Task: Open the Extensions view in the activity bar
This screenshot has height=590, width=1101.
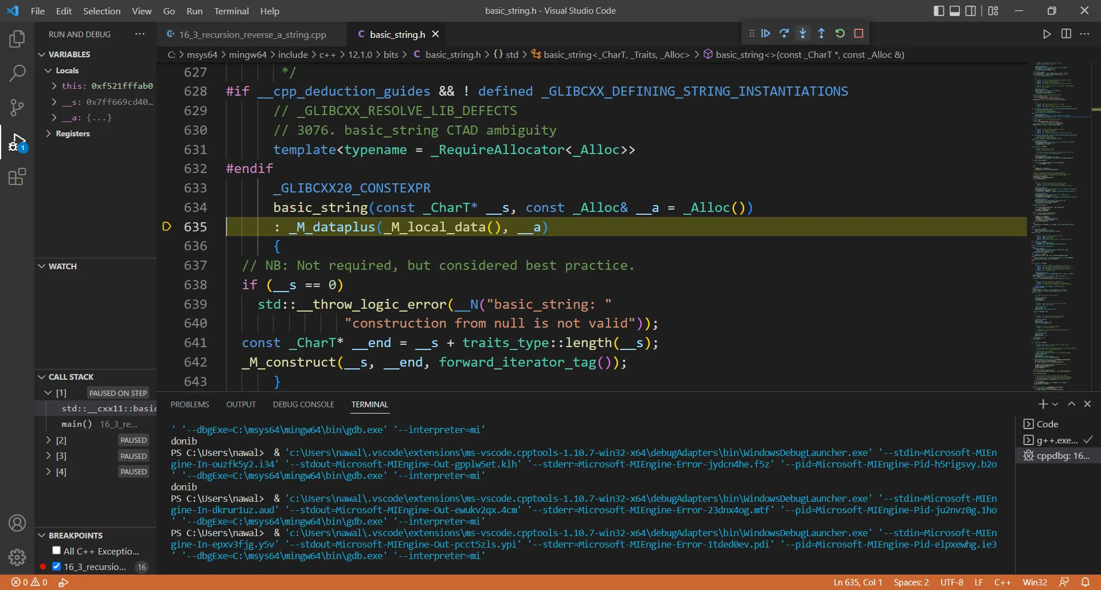Action: (x=17, y=176)
